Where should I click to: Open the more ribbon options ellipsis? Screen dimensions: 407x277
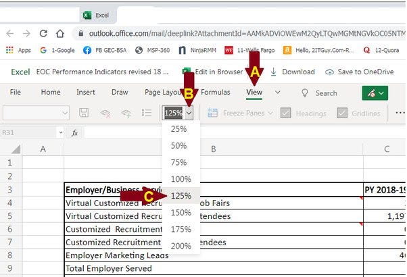[400, 113]
